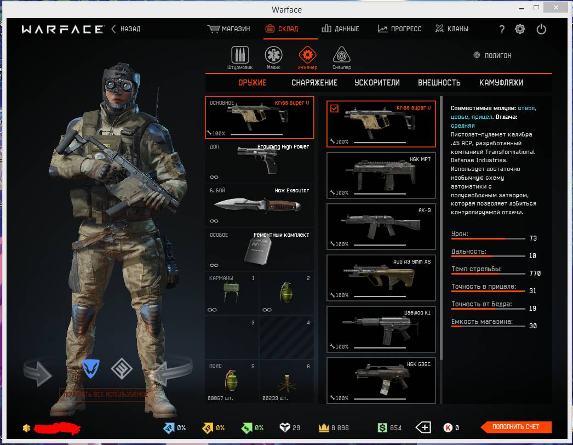Click the Пополнить счет button
The width and height of the screenshot is (573, 445).
(x=515, y=427)
